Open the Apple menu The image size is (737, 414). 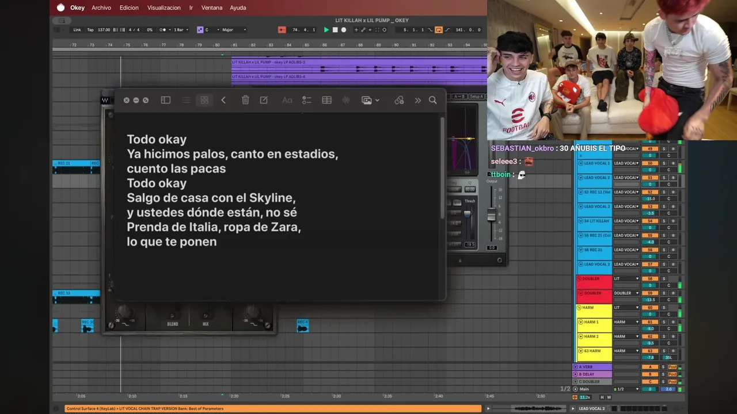[60, 7]
